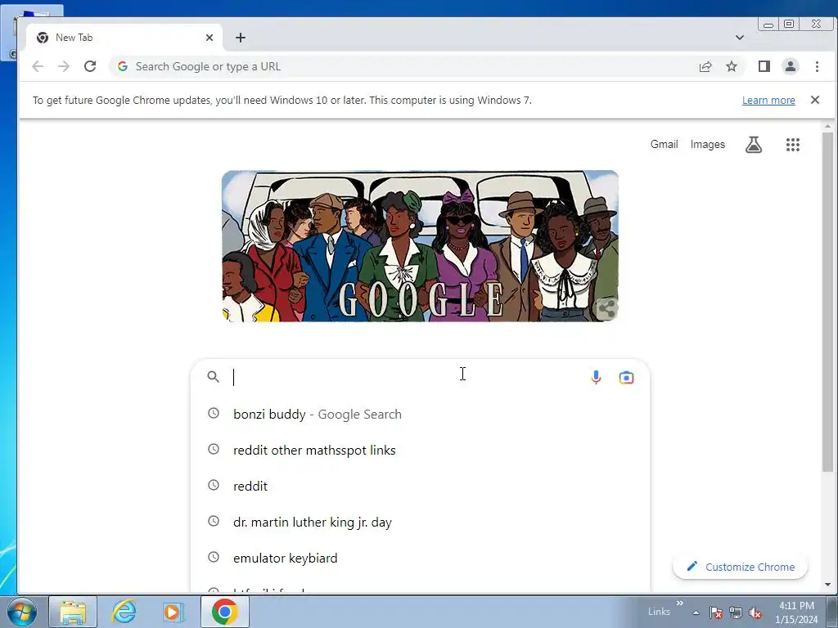
Task: Open the Windows Start menu
Action: (x=20, y=612)
